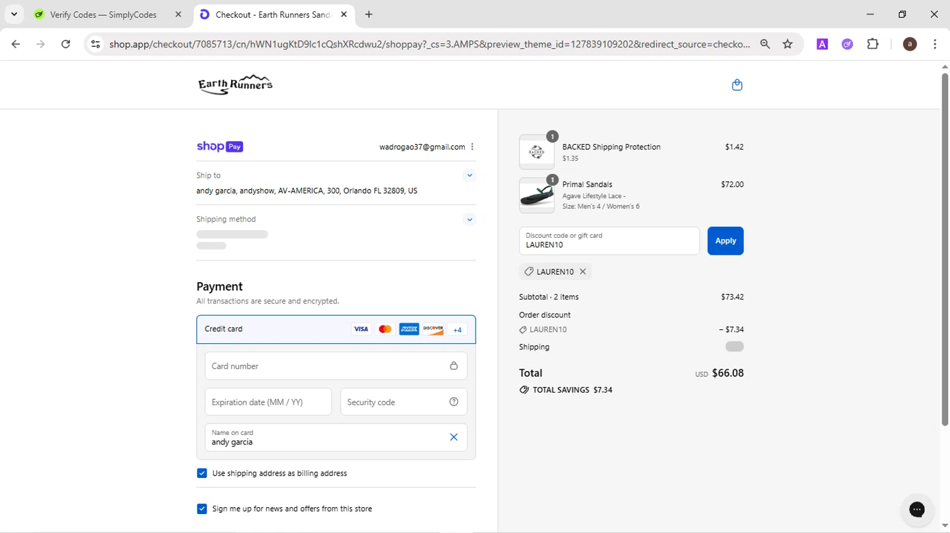950x533 pixels.
Task: Click the BACKED Shipping Protection thumbnail
Action: [536, 152]
